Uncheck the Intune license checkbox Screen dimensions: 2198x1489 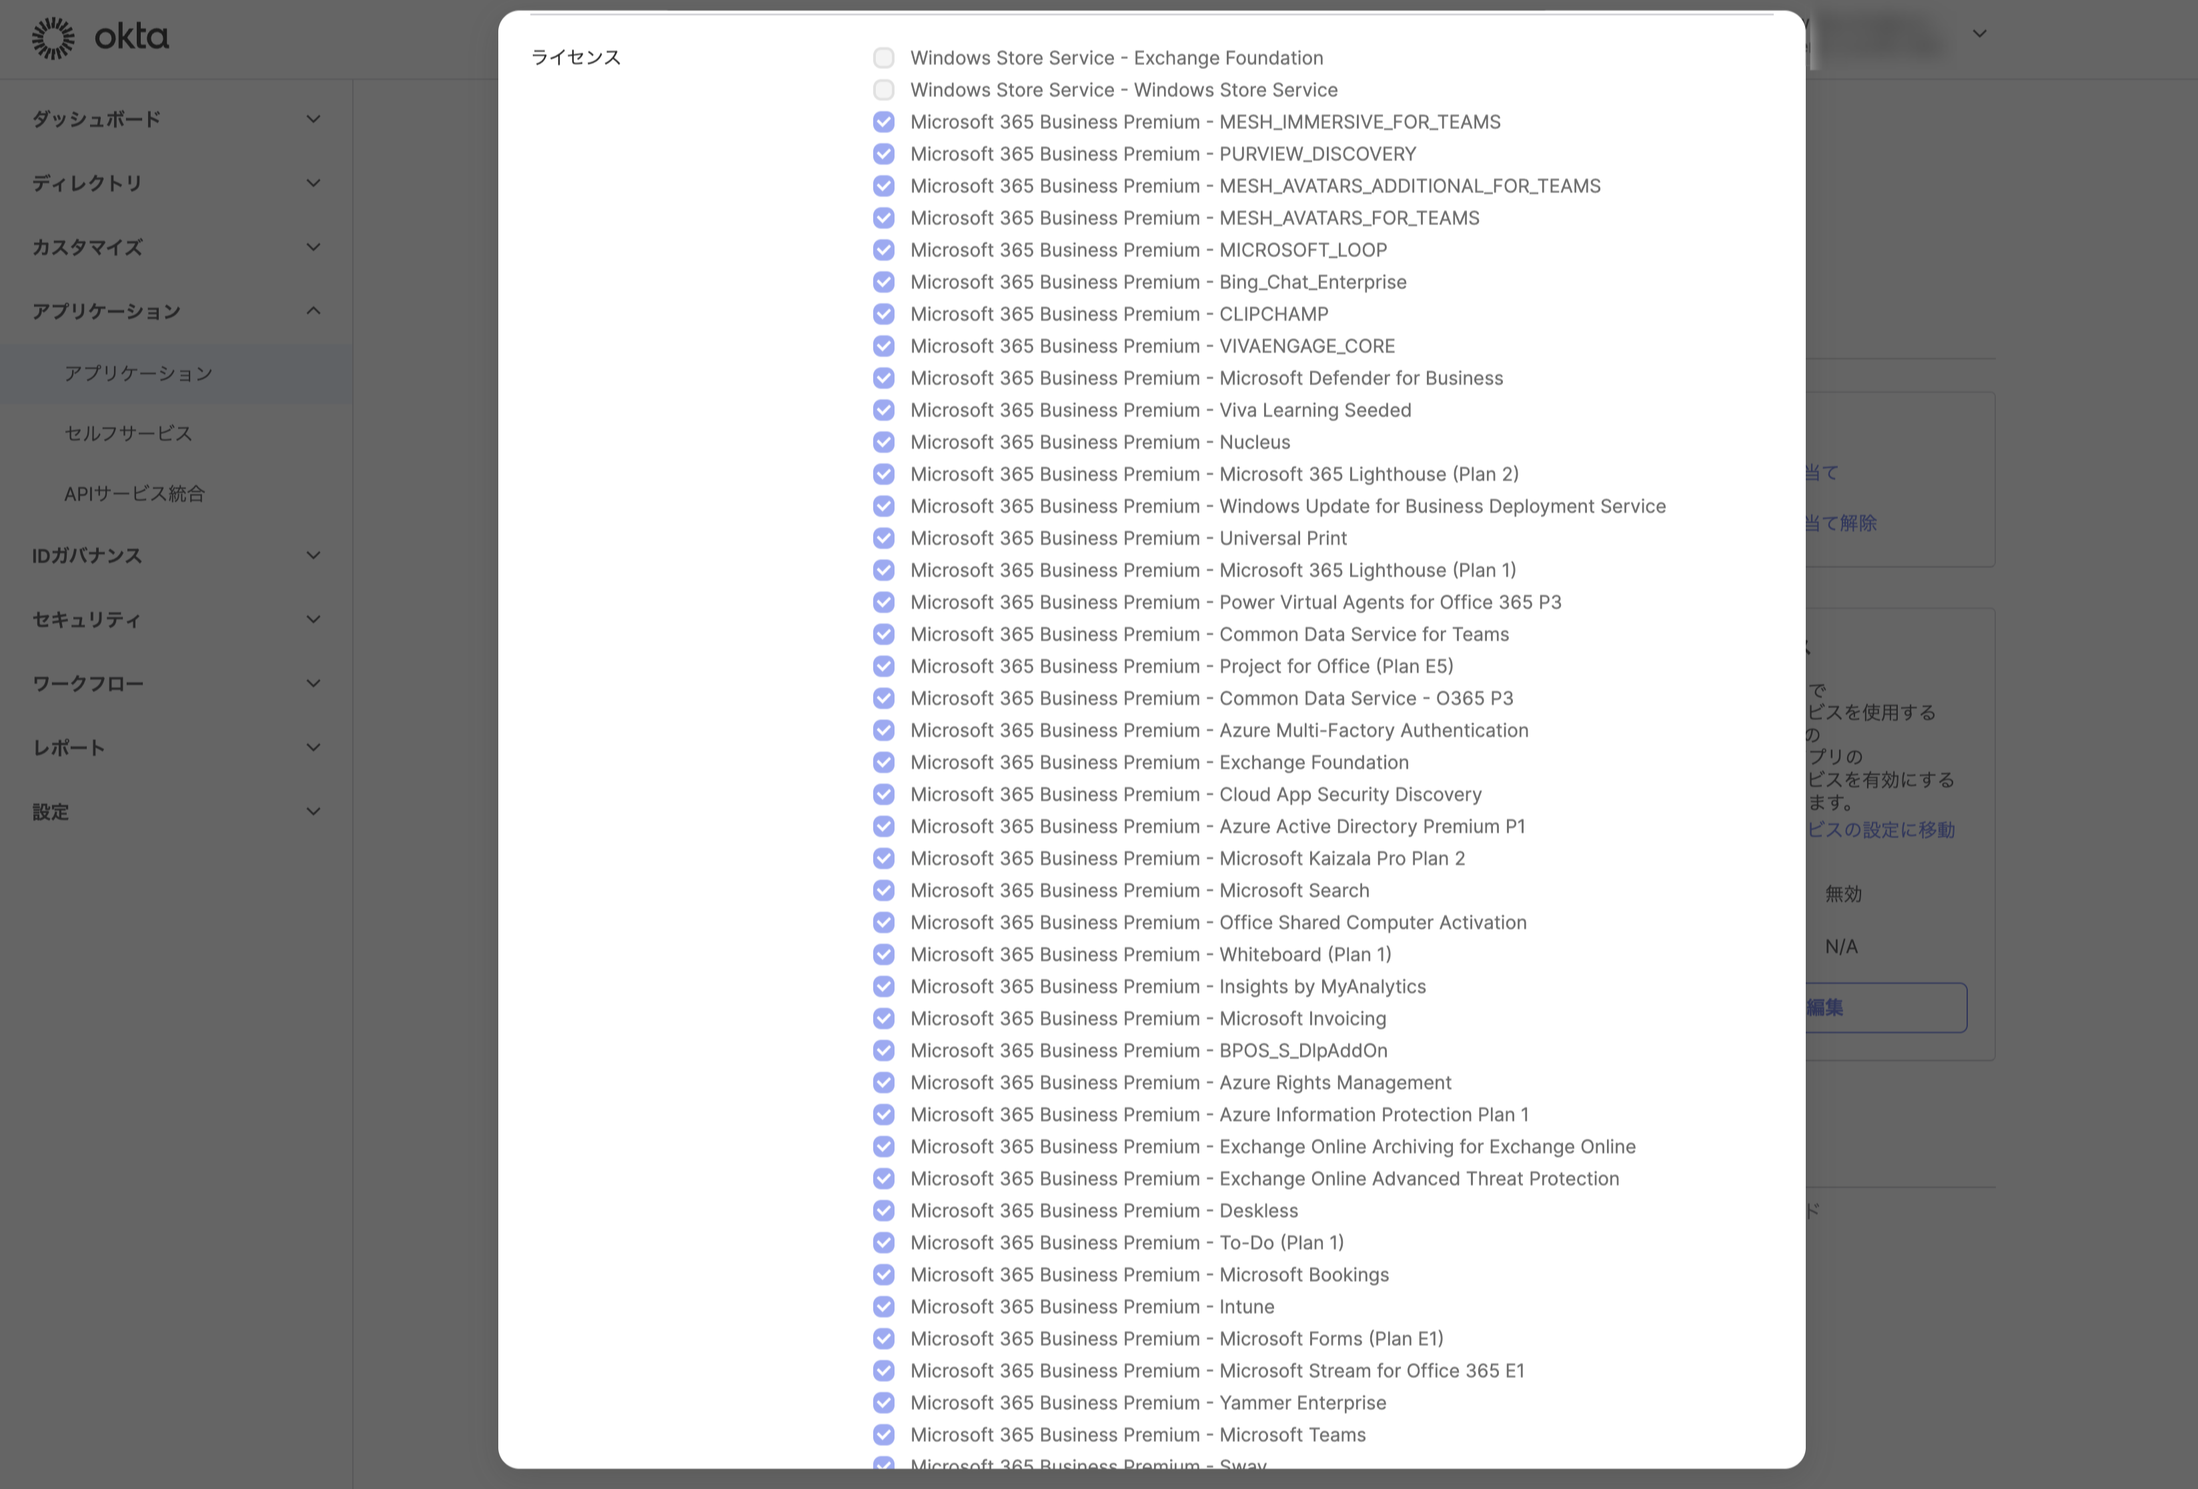(883, 1306)
